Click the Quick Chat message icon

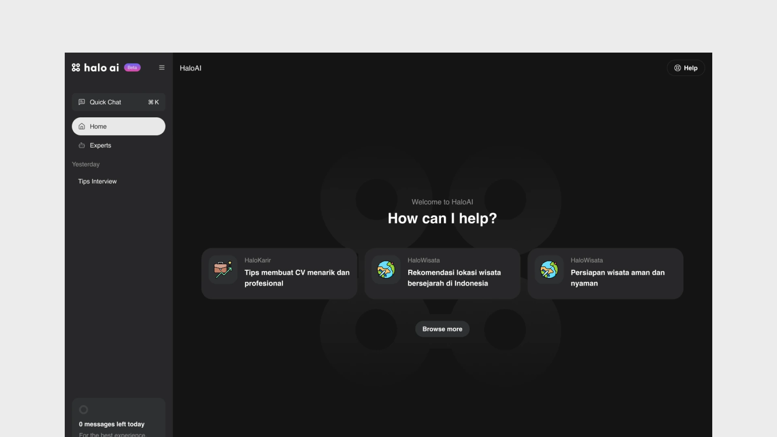(x=82, y=102)
